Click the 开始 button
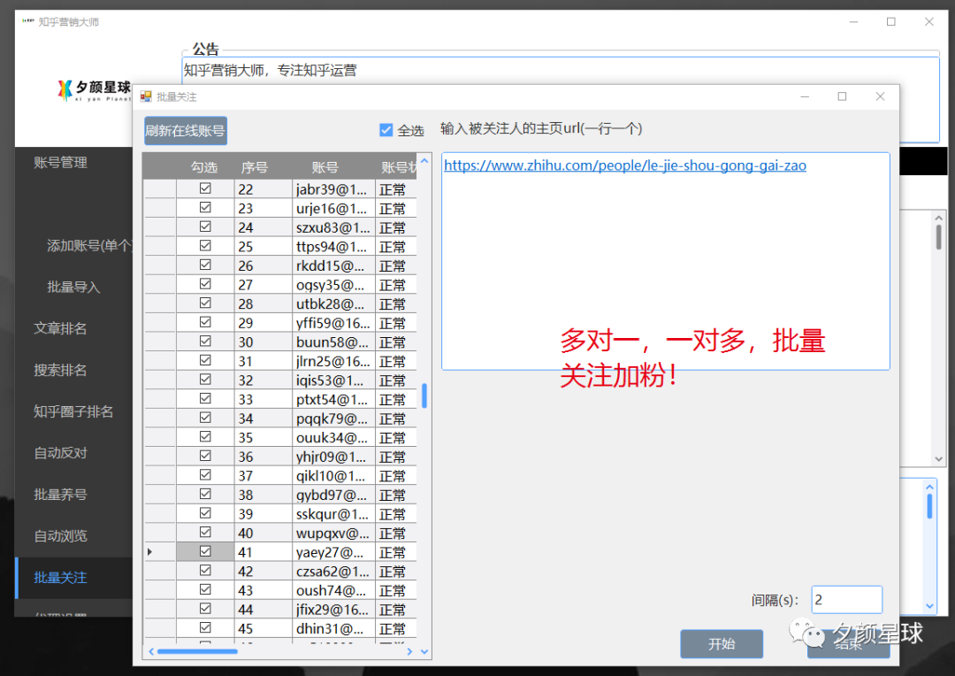 pos(722,643)
